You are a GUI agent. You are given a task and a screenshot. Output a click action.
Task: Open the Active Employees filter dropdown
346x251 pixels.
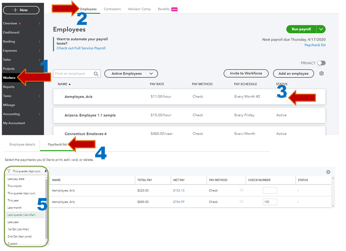pos(131,74)
